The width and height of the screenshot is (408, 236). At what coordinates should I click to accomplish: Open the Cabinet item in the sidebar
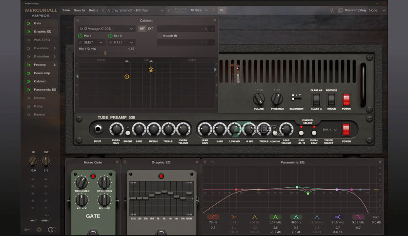click(40, 81)
